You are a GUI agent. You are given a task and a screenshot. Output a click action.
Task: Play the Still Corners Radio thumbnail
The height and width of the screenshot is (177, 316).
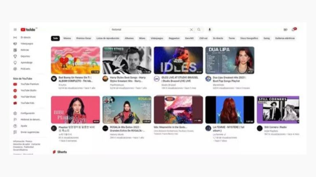(x=278, y=110)
